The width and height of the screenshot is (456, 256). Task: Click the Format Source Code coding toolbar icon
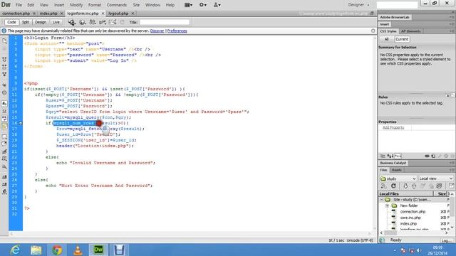pos(4,192)
